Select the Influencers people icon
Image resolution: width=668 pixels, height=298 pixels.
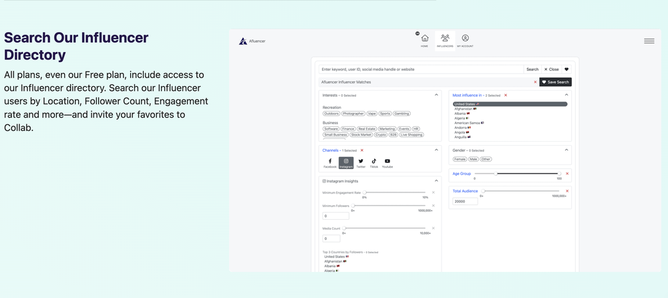(445, 38)
